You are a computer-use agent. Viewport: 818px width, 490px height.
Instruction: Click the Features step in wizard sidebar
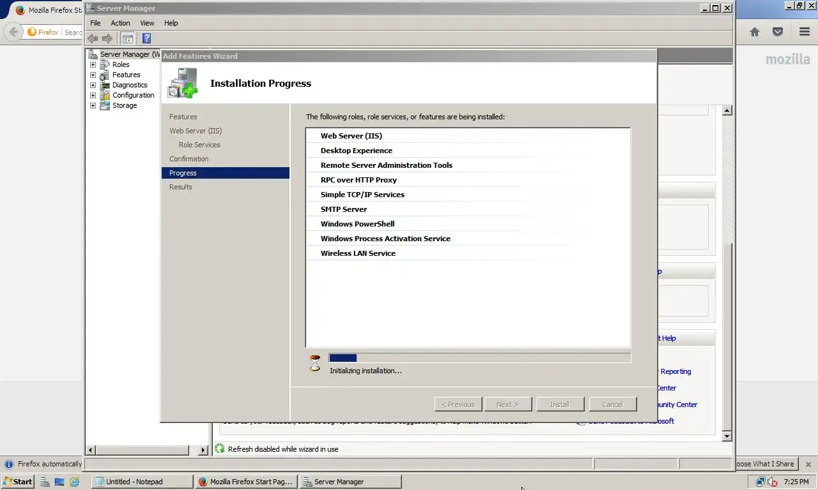pyautogui.click(x=183, y=117)
